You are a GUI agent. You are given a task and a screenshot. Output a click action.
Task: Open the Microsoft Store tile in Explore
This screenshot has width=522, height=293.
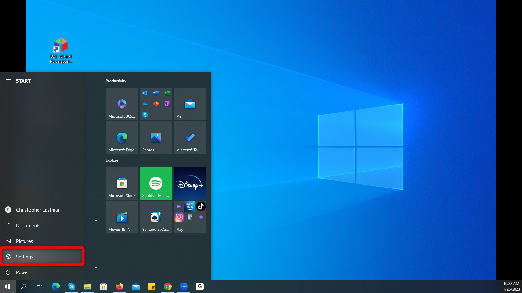122,183
